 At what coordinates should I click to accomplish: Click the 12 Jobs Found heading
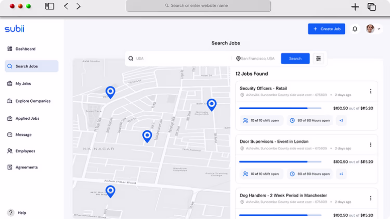click(252, 74)
